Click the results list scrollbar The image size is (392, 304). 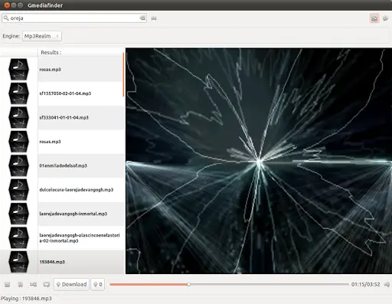[x=123, y=74]
